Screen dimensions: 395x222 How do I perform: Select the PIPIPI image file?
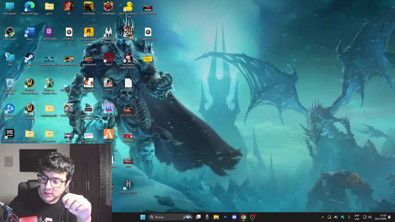pos(108,85)
